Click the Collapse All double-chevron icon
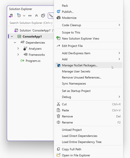This screenshot has width=130, height=158. (x=36, y=16)
